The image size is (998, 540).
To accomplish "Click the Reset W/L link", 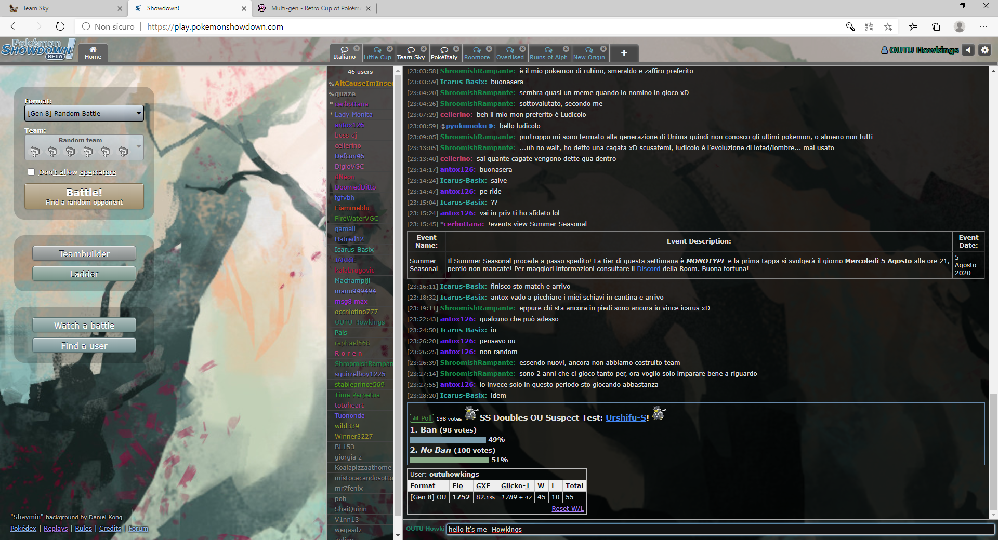I will (x=567, y=509).
